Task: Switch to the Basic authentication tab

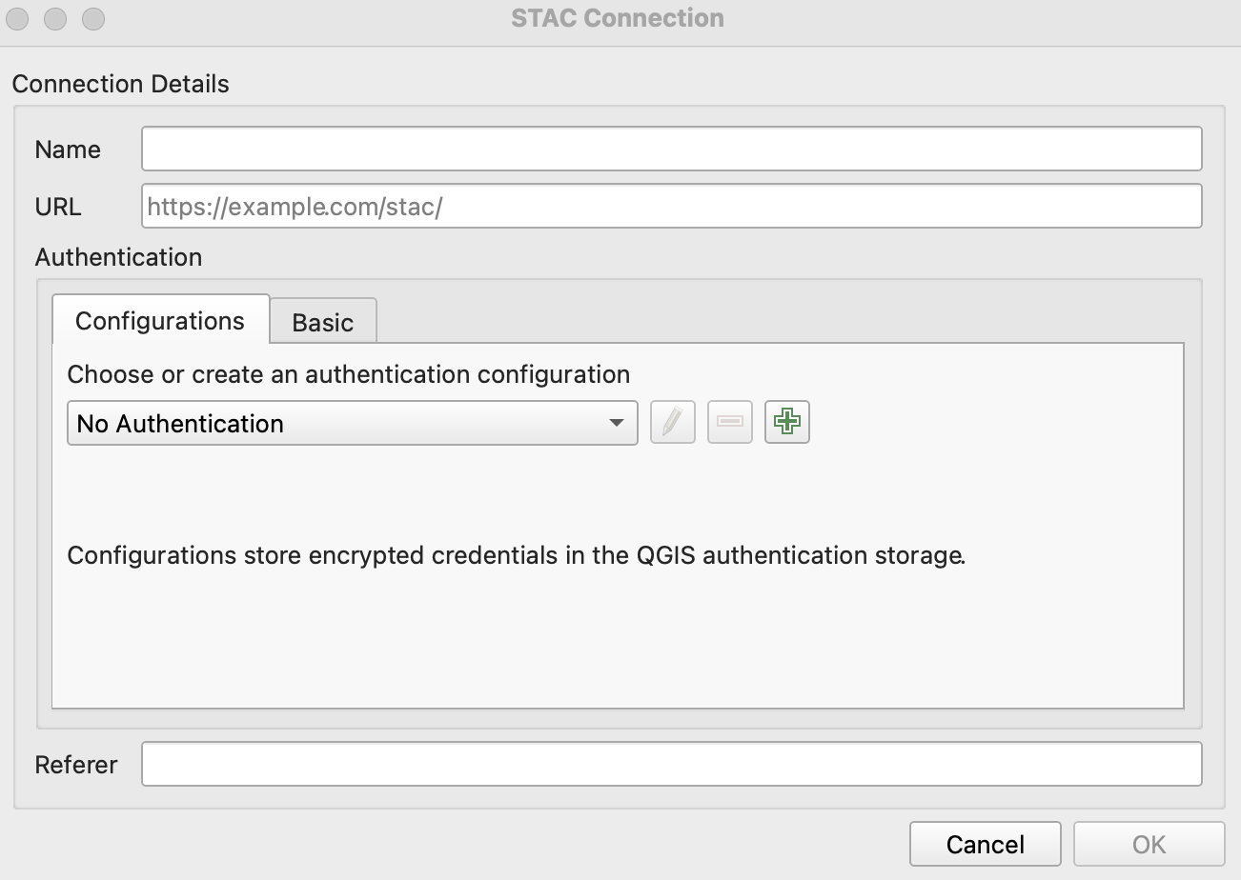Action: coord(323,322)
